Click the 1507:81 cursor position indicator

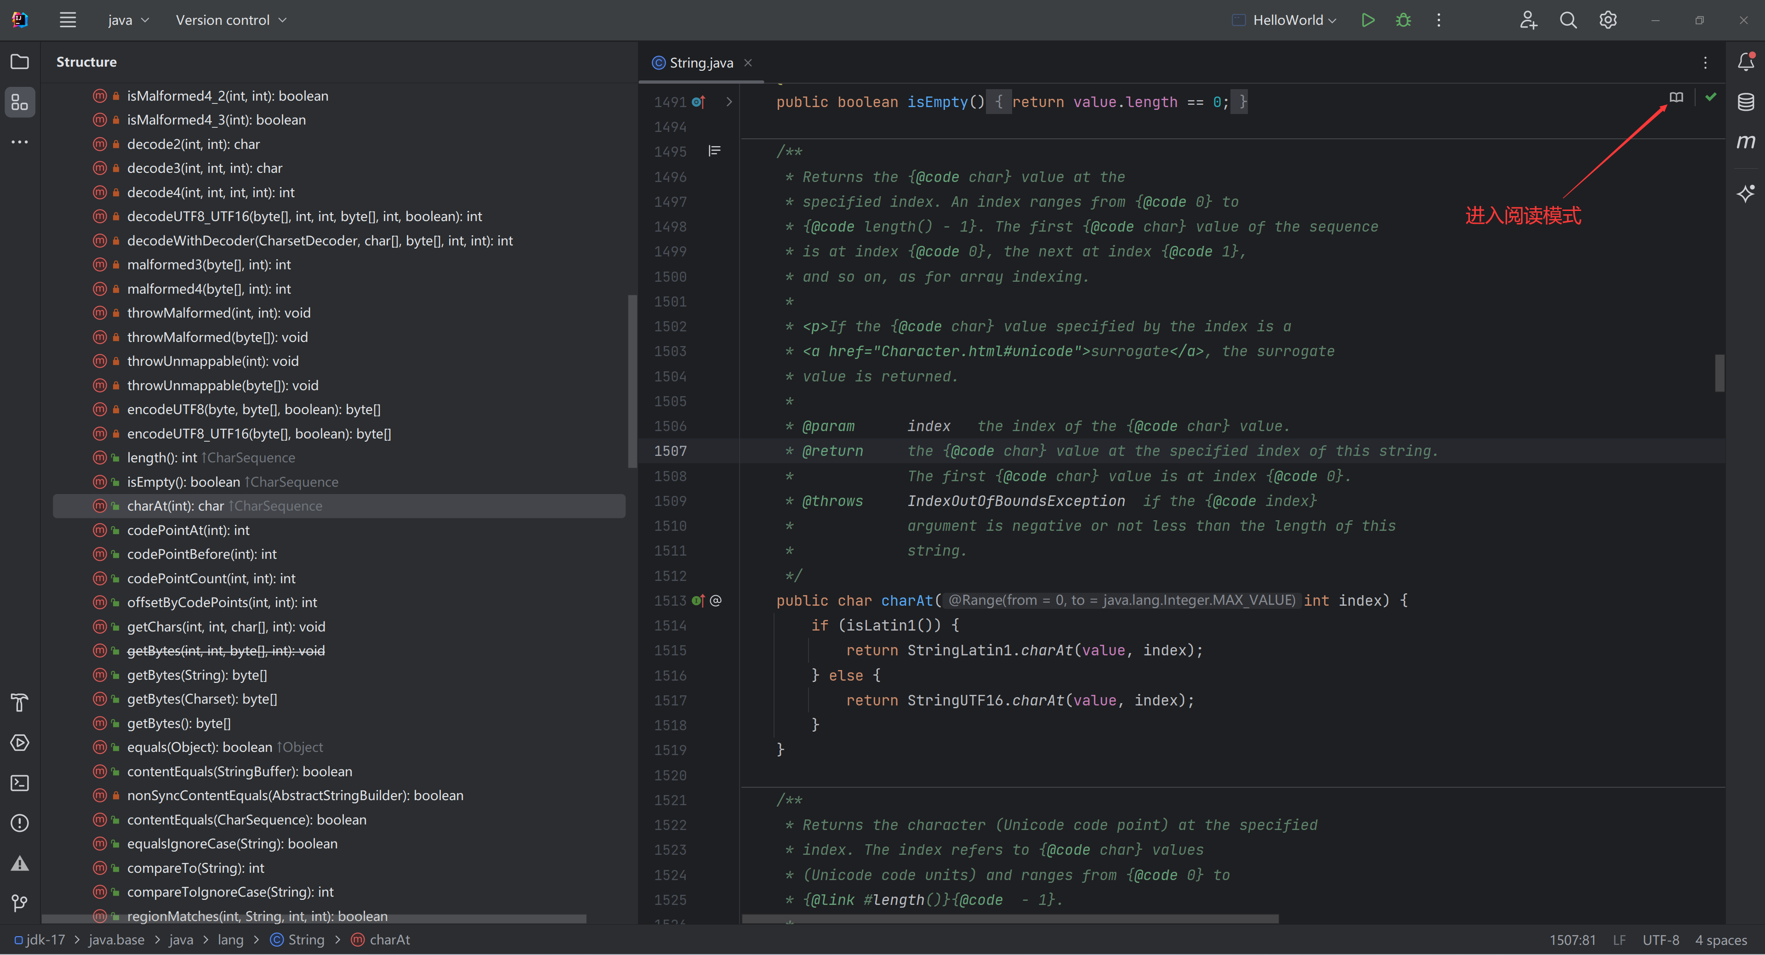(x=1573, y=940)
